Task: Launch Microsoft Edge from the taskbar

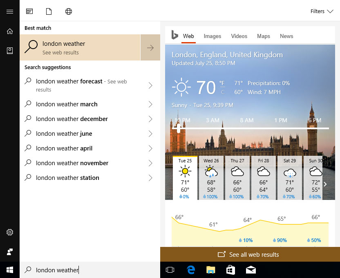Action: (x=191, y=270)
